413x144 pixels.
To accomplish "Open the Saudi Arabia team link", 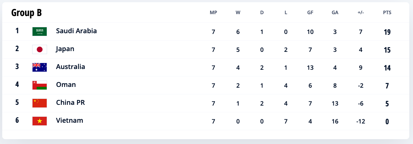I will tap(76, 31).
